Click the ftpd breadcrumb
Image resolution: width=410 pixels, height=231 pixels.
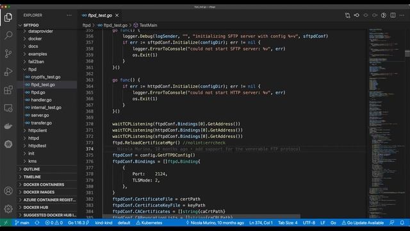[x=86, y=25]
